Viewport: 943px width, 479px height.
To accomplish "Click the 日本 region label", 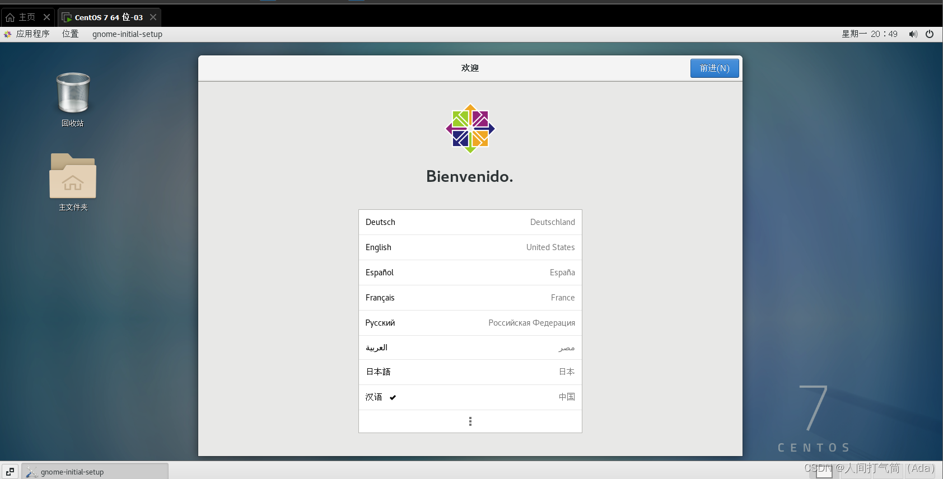I will tap(567, 372).
